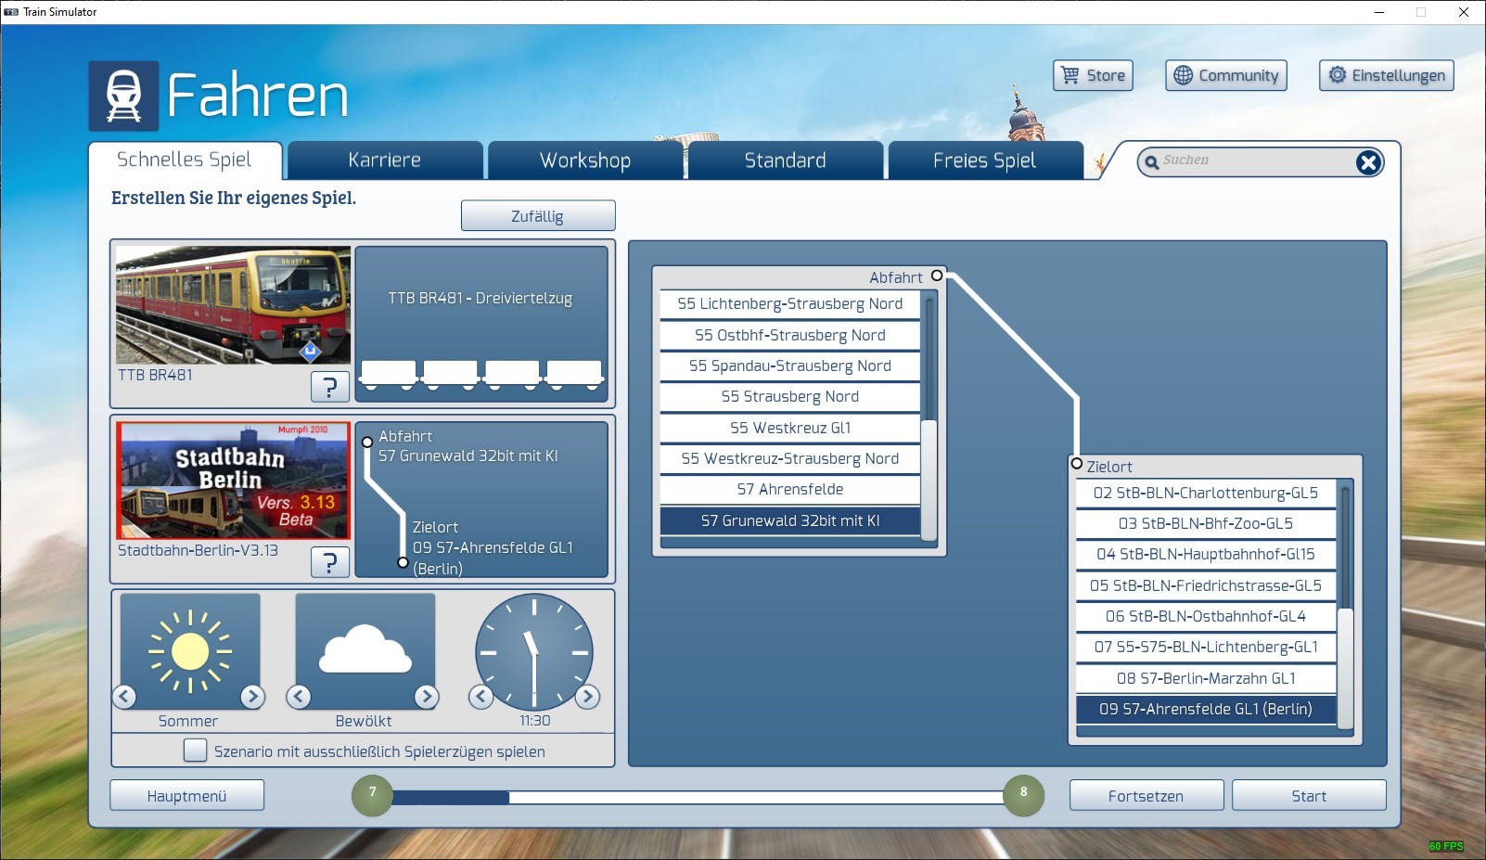Click the analog clock face
The height and width of the screenshot is (860, 1486).
click(x=534, y=652)
